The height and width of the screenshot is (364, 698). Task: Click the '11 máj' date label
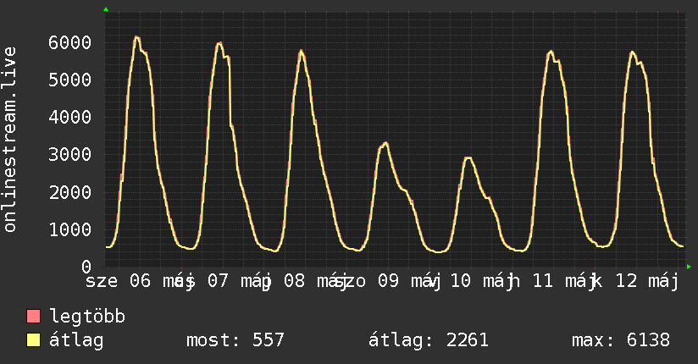[564, 281]
